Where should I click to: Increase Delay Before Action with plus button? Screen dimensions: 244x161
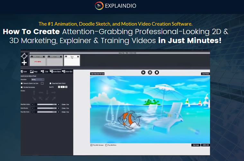tap(59, 105)
